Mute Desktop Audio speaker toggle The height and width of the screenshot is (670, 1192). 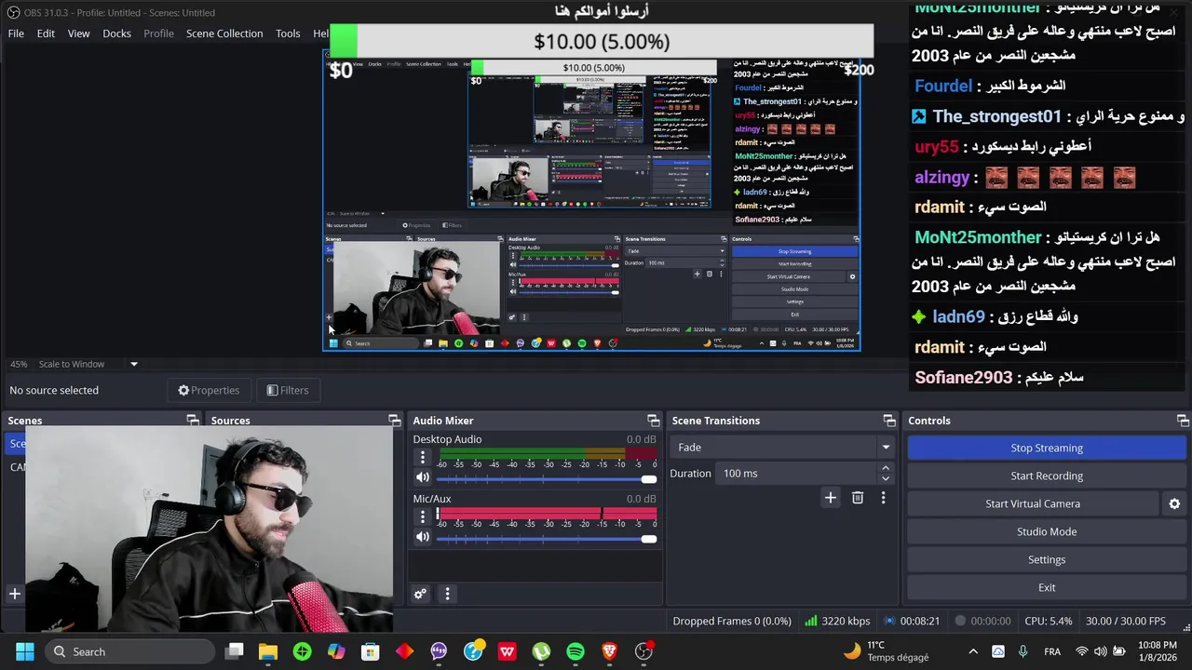coord(422,478)
